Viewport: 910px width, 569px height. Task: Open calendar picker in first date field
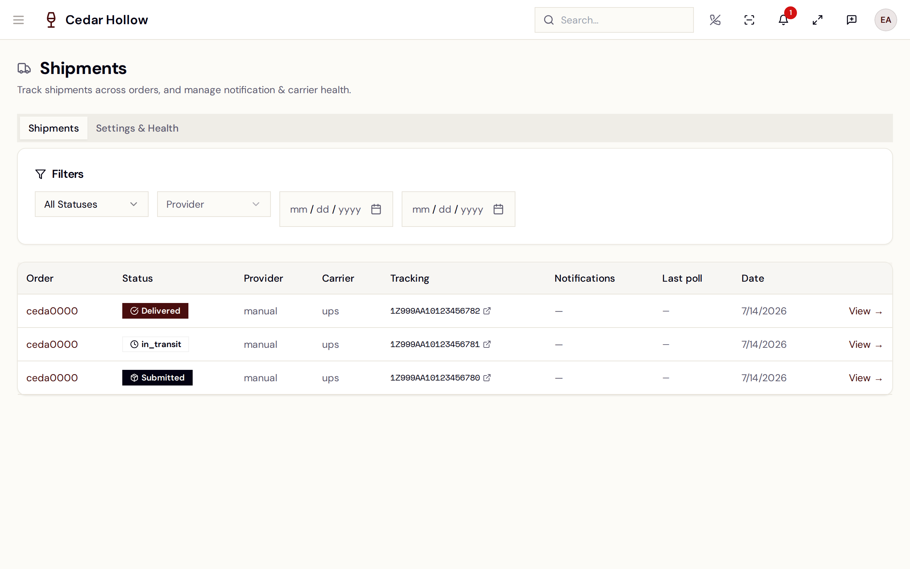click(376, 209)
